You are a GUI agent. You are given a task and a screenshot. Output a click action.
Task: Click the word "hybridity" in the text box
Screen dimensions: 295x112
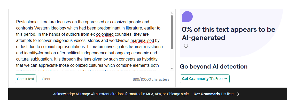pos(149,59)
